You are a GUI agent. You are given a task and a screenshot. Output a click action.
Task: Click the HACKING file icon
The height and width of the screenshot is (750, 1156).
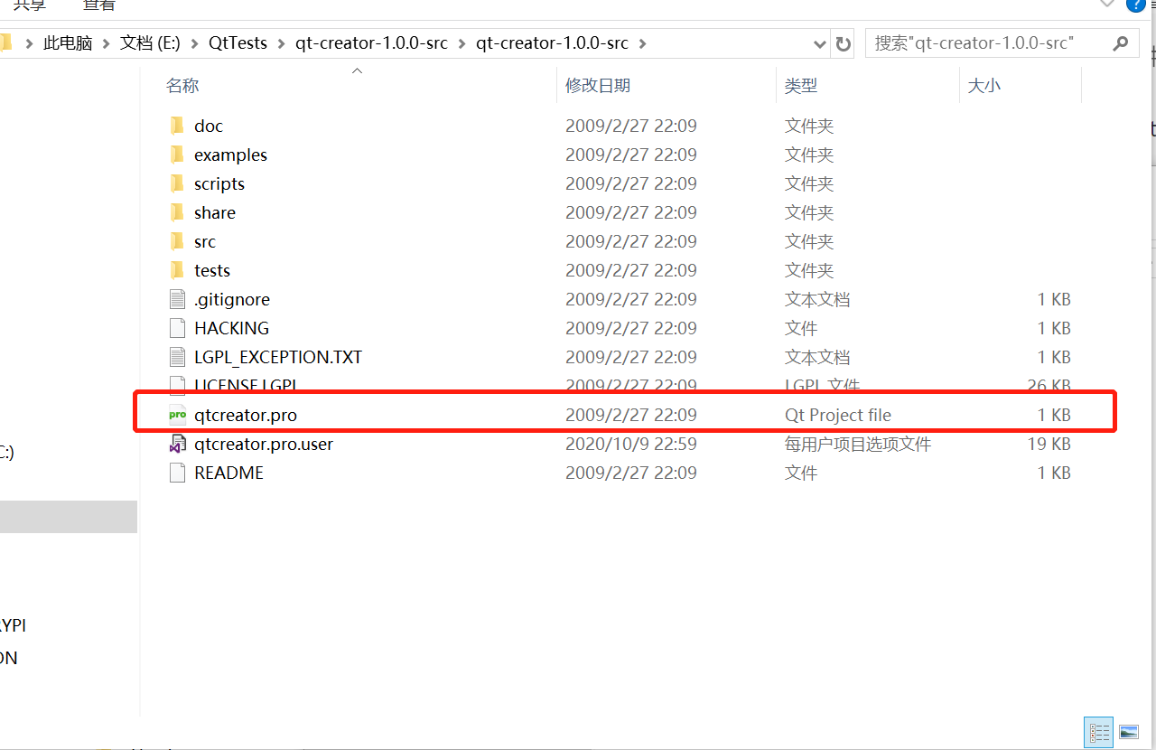[x=177, y=328]
